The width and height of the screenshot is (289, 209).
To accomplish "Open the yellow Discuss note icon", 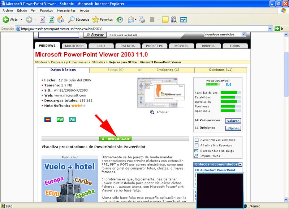I will click(165, 20).
